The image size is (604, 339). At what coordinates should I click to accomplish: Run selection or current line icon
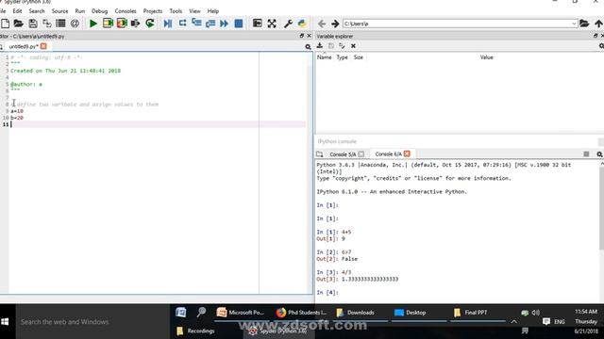coord(135,24)
